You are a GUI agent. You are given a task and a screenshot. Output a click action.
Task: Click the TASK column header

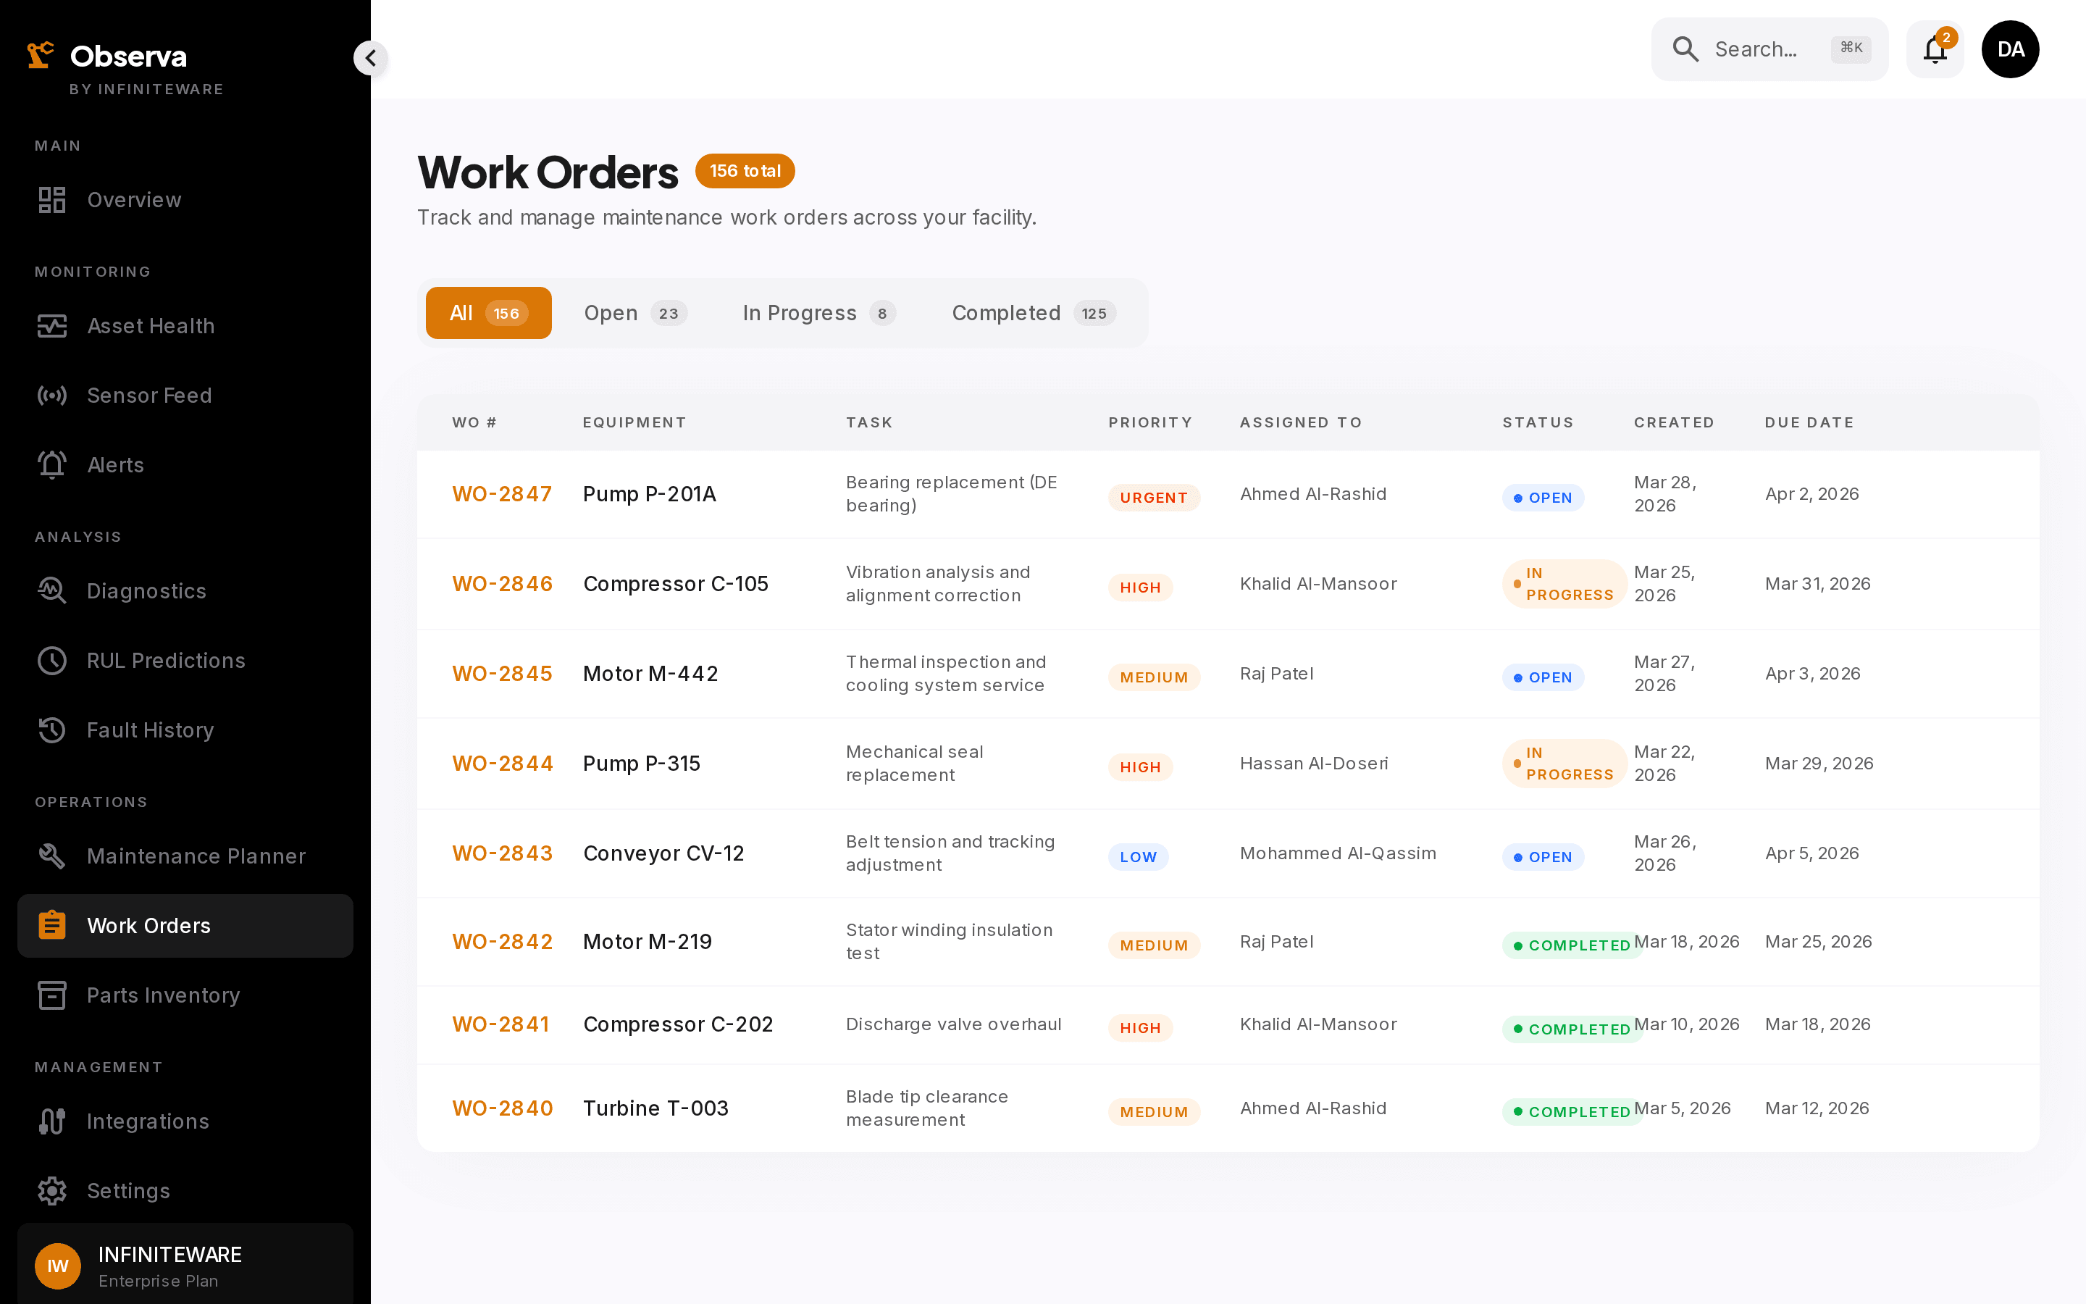point(869,422)
